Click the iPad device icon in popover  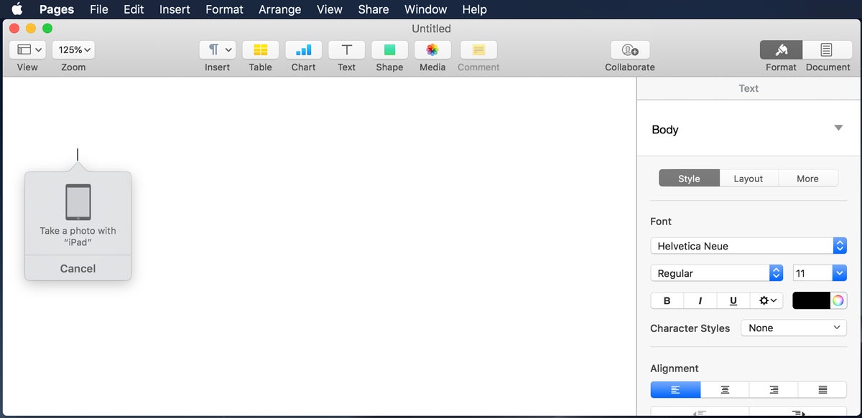click(x=78, y=202)
